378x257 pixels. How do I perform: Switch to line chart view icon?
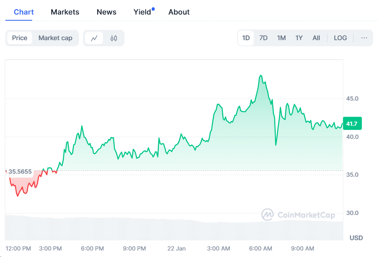pos(94,38)
